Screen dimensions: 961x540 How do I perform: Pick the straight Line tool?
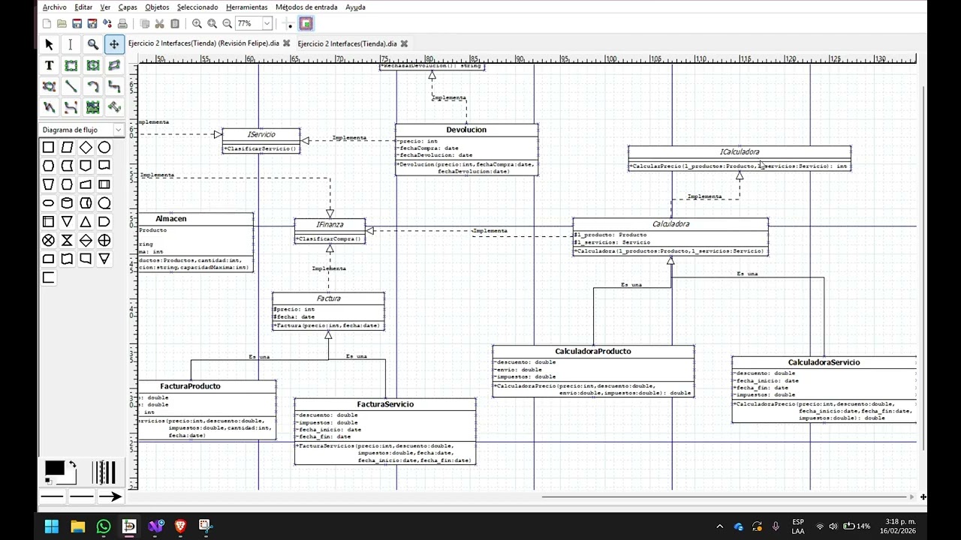[x=71, y=86]
